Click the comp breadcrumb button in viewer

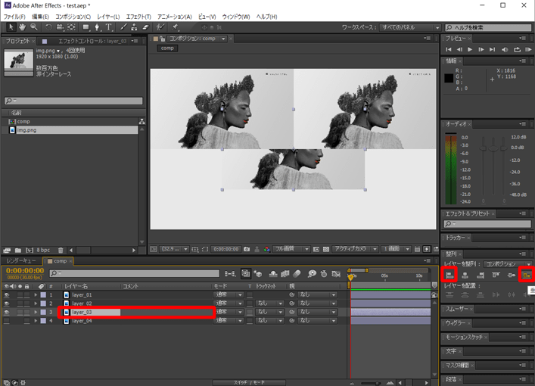[167, 48]
